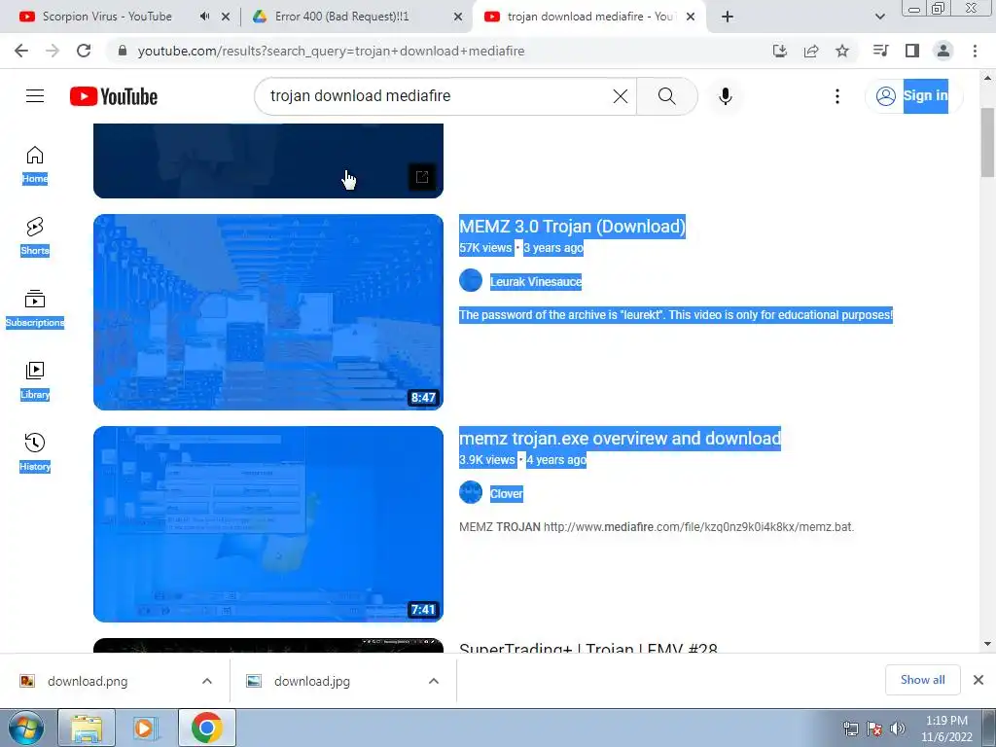Expand the download.png options chevron
This screenshot has height=747, width=996.
click(x=207, y=681)
